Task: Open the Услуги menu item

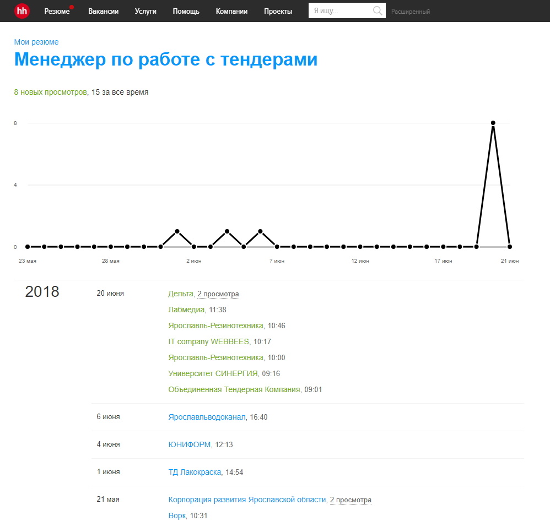Action: click(x=145, y=11)
